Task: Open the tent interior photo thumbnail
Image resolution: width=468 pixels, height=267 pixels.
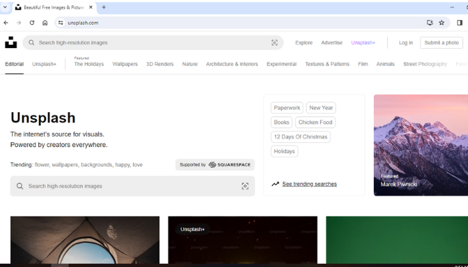Action: coord(85,240)
